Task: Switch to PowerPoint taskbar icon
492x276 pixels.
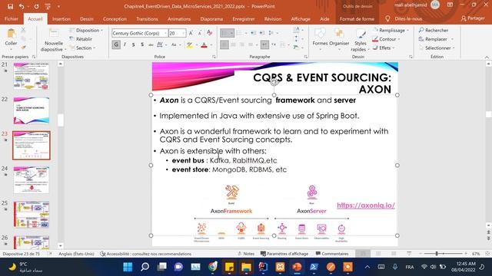Action: pos(297,267)
